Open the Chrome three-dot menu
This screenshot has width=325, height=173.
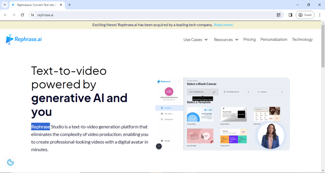(320, 15)
